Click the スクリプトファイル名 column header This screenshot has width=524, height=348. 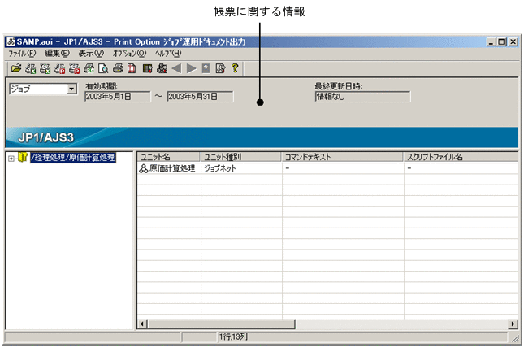coord(461,157)
